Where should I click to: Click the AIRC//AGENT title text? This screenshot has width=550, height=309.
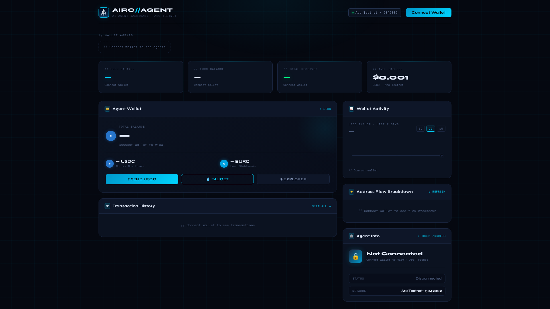click(142, 10)
